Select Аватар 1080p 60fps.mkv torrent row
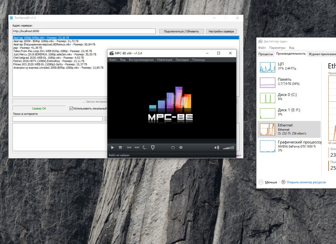 click(126, 38)
